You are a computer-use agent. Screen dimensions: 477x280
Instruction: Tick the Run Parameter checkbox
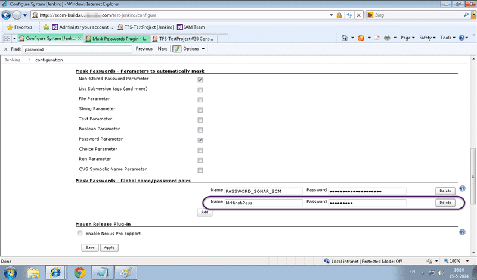pyautogui.click(x=200, y=160)
